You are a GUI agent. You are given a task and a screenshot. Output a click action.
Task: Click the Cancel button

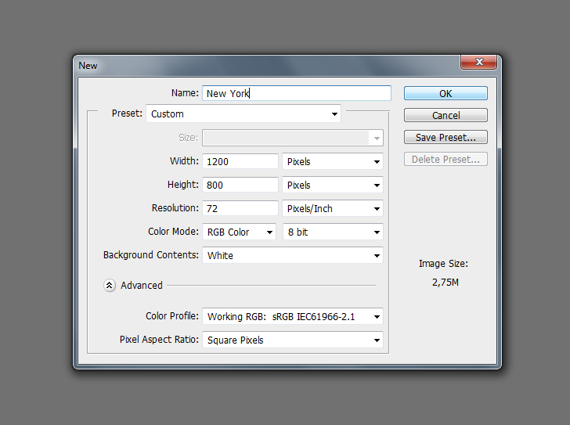(x=446, y=115)
